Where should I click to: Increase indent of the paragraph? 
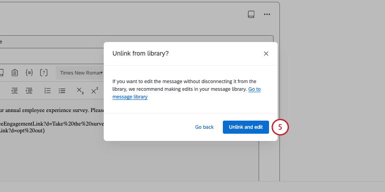(x=29, y=90)
